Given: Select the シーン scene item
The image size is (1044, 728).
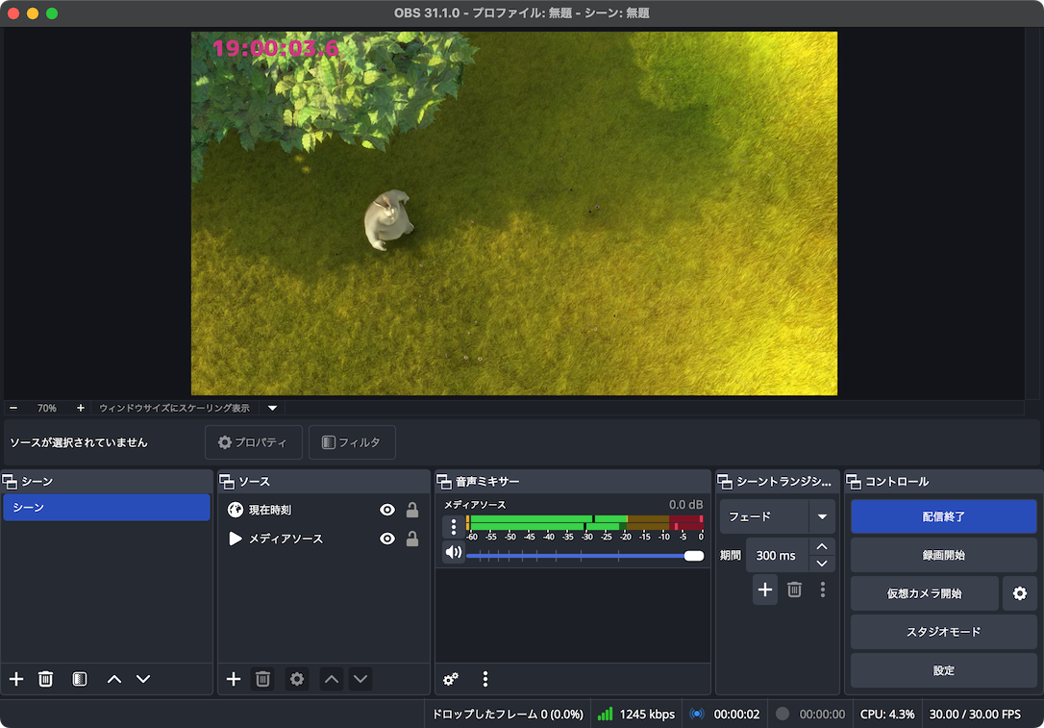Looking at the screenshot, I should [107, 508].
